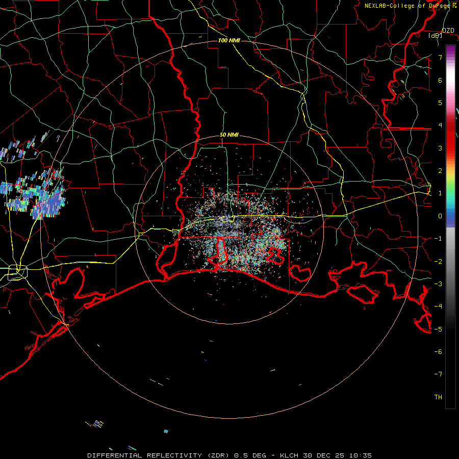459x459 pixels.
Task: Click the ZDR color scale bar
Action: (450, 226)
